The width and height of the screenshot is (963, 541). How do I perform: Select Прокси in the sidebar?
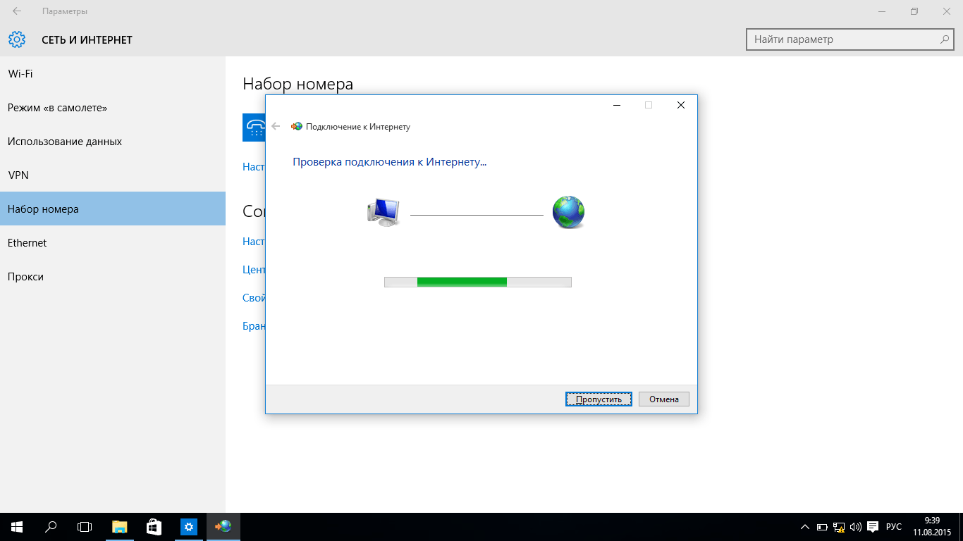113,276
